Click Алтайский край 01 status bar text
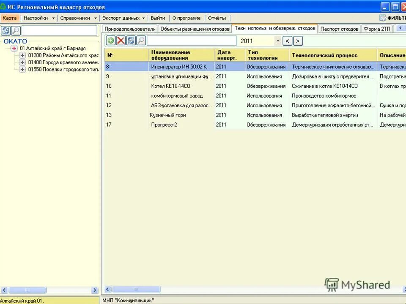 [22, 301]
